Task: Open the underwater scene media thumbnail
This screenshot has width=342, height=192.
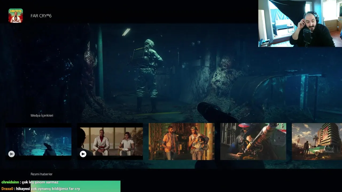Action: [38, 141]
